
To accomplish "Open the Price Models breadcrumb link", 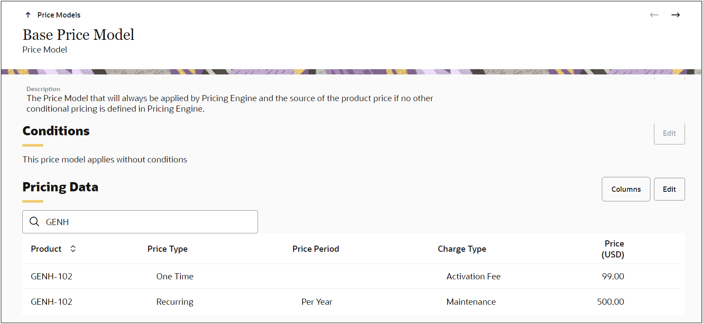I will pyautogui.click(x=59, y=15).
